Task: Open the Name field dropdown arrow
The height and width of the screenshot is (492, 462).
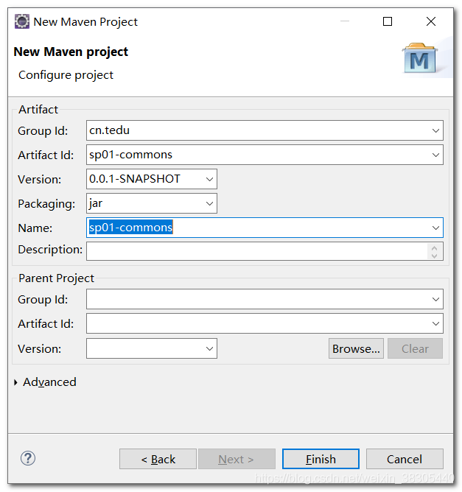Action: coord(435,228)
